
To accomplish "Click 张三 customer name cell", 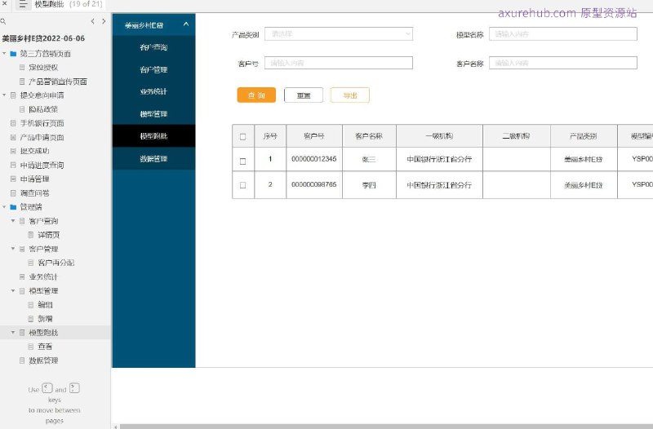I will pyautogui.click(x=369, y=159).
